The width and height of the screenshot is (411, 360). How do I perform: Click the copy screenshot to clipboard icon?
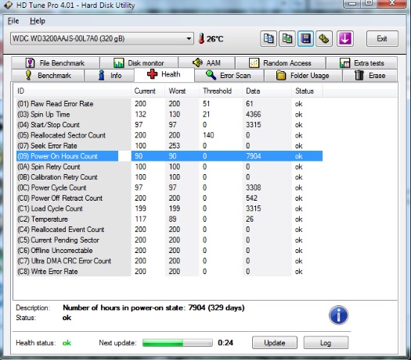pos(287,39)
